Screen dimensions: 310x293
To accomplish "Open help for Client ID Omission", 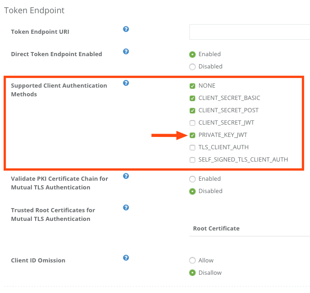I will pyautogui.click(x=126, y=258).
